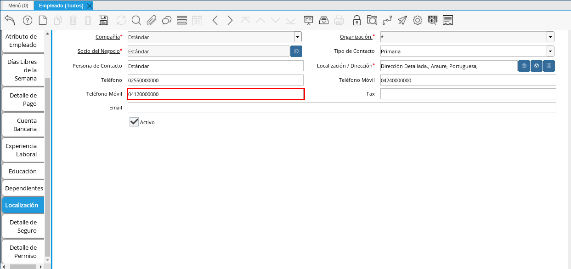Screen dimensions: 571x269
Task: Open the active workflows node icon
Action: point(387,20)
